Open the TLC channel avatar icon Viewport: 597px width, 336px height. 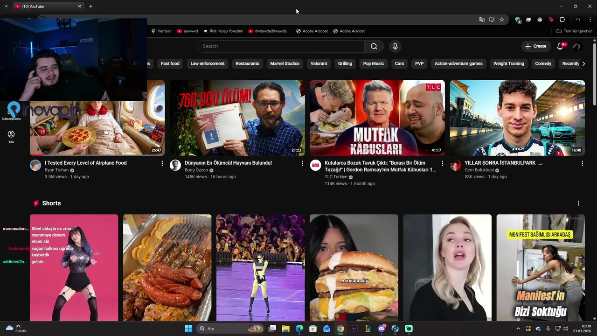316,165
